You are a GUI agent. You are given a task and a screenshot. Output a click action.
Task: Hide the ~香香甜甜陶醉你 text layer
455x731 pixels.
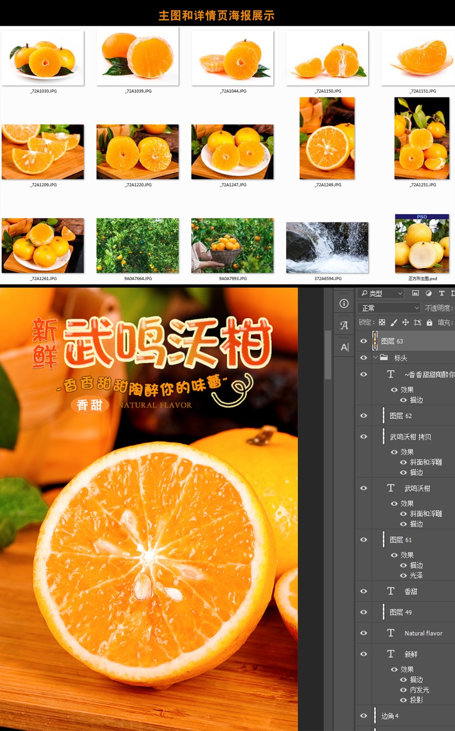click(363, 374)
